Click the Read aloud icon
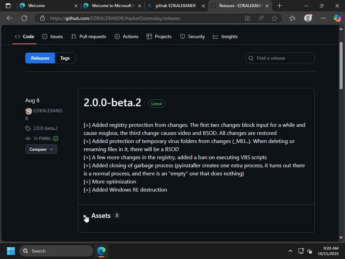 click(x=261, y=18)
